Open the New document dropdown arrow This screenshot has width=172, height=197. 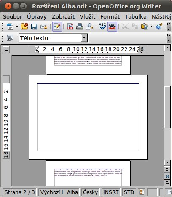[17, 26]
